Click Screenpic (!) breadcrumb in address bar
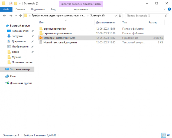172x138 pixels. pos(98,16)
